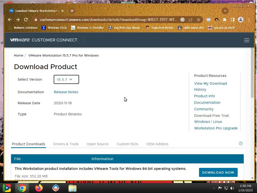Screen dimensions: 257x193
Task: Open File Explorer from the taskbar
Action: (x=73, y=188)
